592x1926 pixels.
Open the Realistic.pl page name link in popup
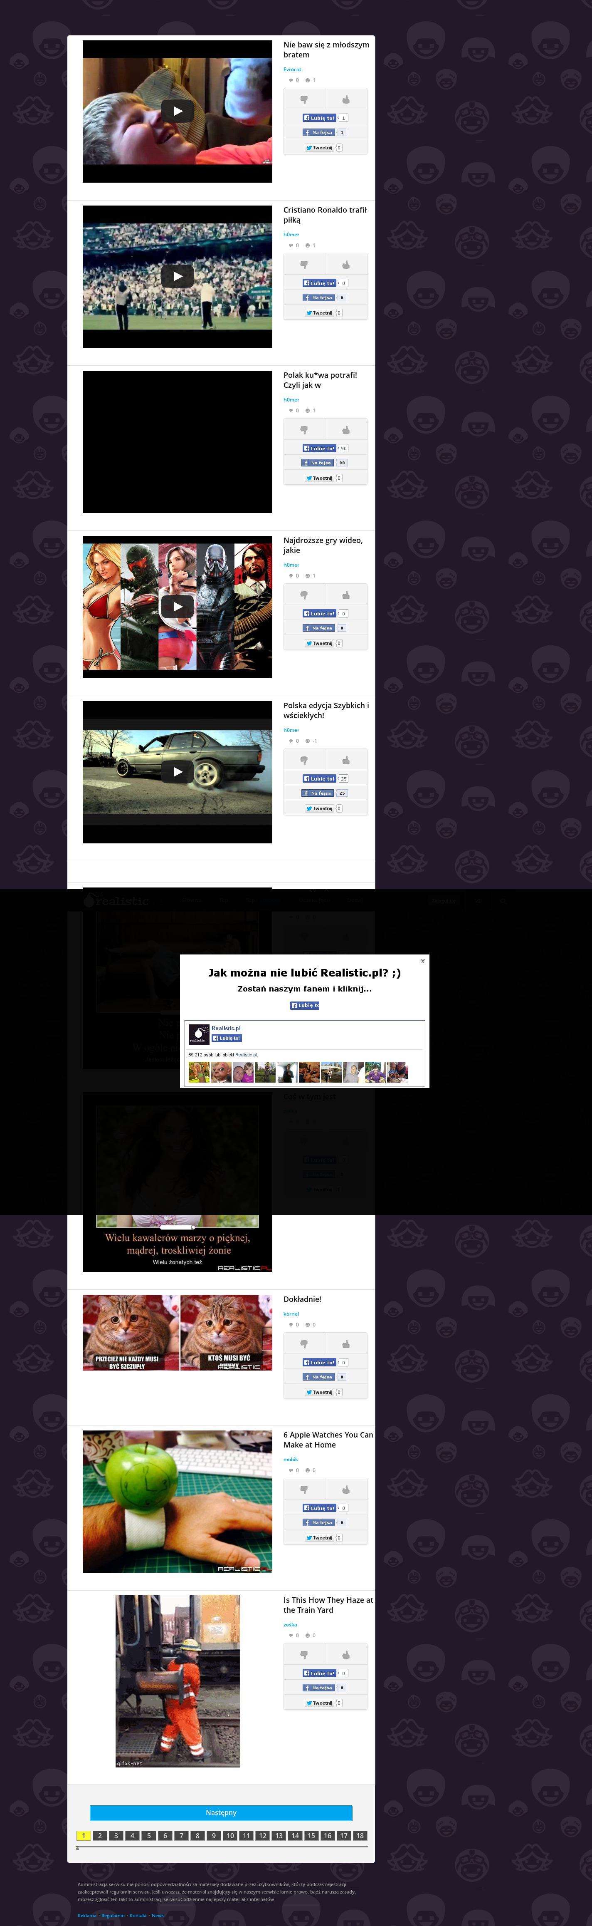pos(226,1028)
